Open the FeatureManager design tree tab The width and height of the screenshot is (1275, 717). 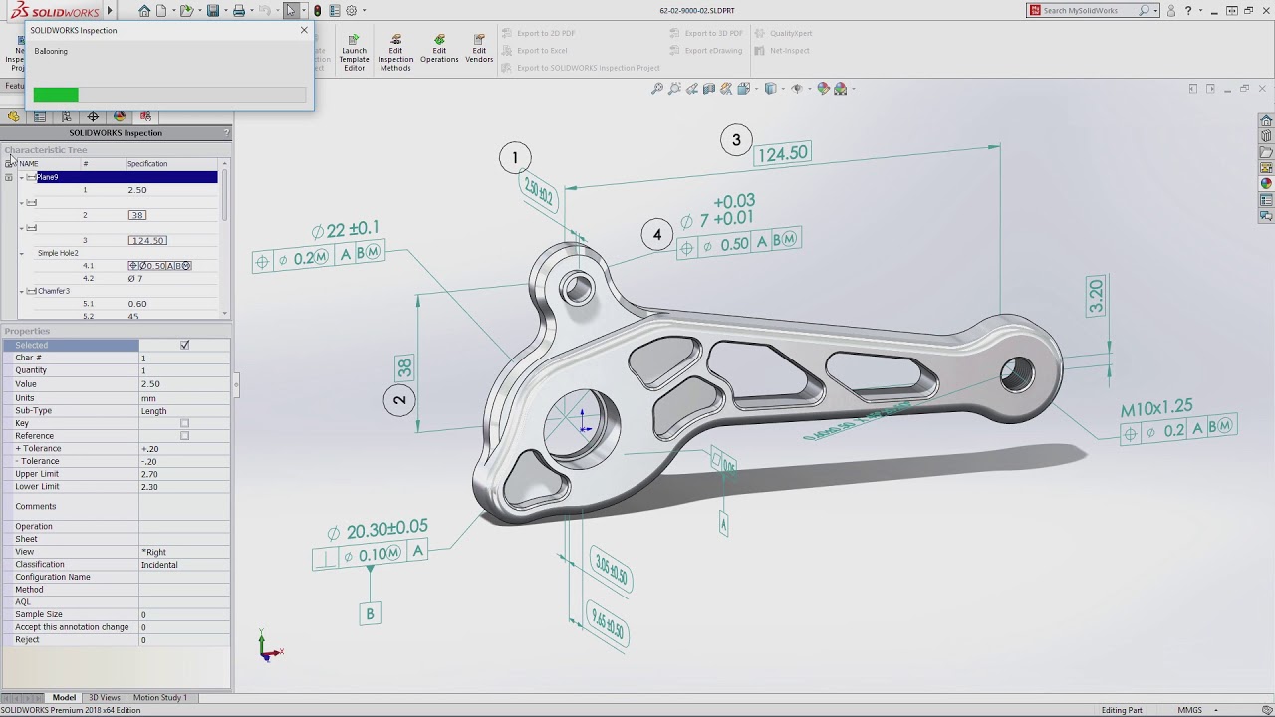point(14,117)
